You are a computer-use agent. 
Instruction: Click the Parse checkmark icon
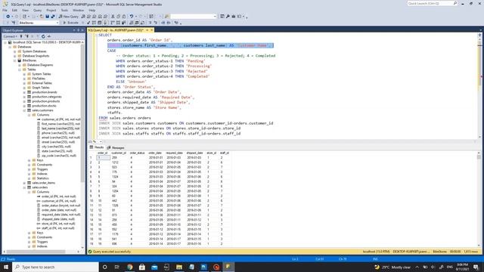coord(88,23)
